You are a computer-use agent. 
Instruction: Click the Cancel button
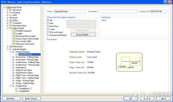[x=147, y=98]
